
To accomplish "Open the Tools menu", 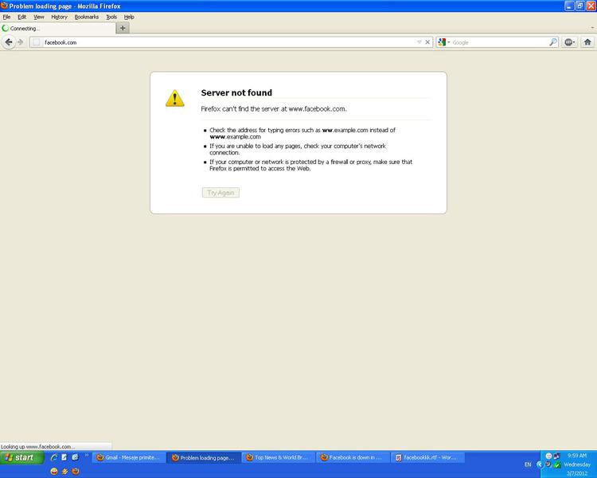I will pyautogui.click(x=111, y=17).
